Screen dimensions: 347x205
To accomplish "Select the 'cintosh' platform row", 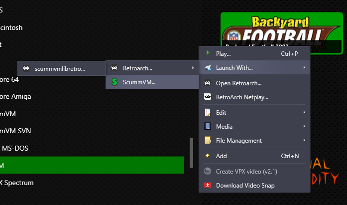I will (92, 27).
